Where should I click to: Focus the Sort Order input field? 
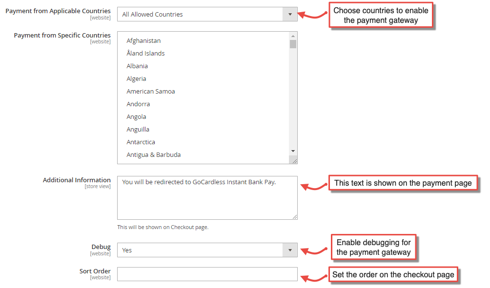tap(207, 274)
